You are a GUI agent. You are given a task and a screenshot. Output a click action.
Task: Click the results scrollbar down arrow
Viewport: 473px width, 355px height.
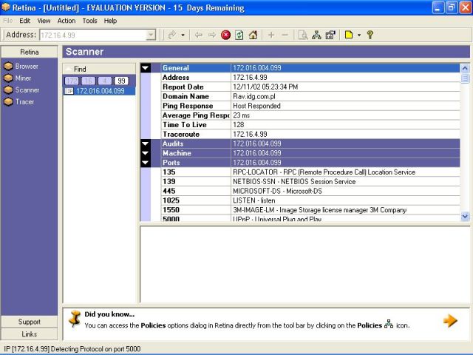point(465,216)
